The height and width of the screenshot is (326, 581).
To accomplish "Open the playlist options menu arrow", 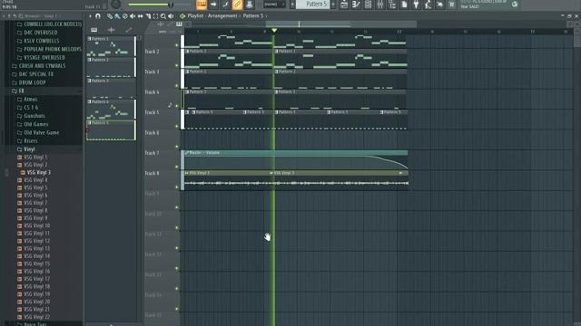I will [91, 16].
